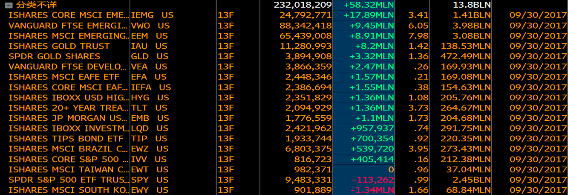Screen dimensions: 568x195
Task: Select ISHARES IBOXX INVESTM... row
Action: (x=284, y=128)
